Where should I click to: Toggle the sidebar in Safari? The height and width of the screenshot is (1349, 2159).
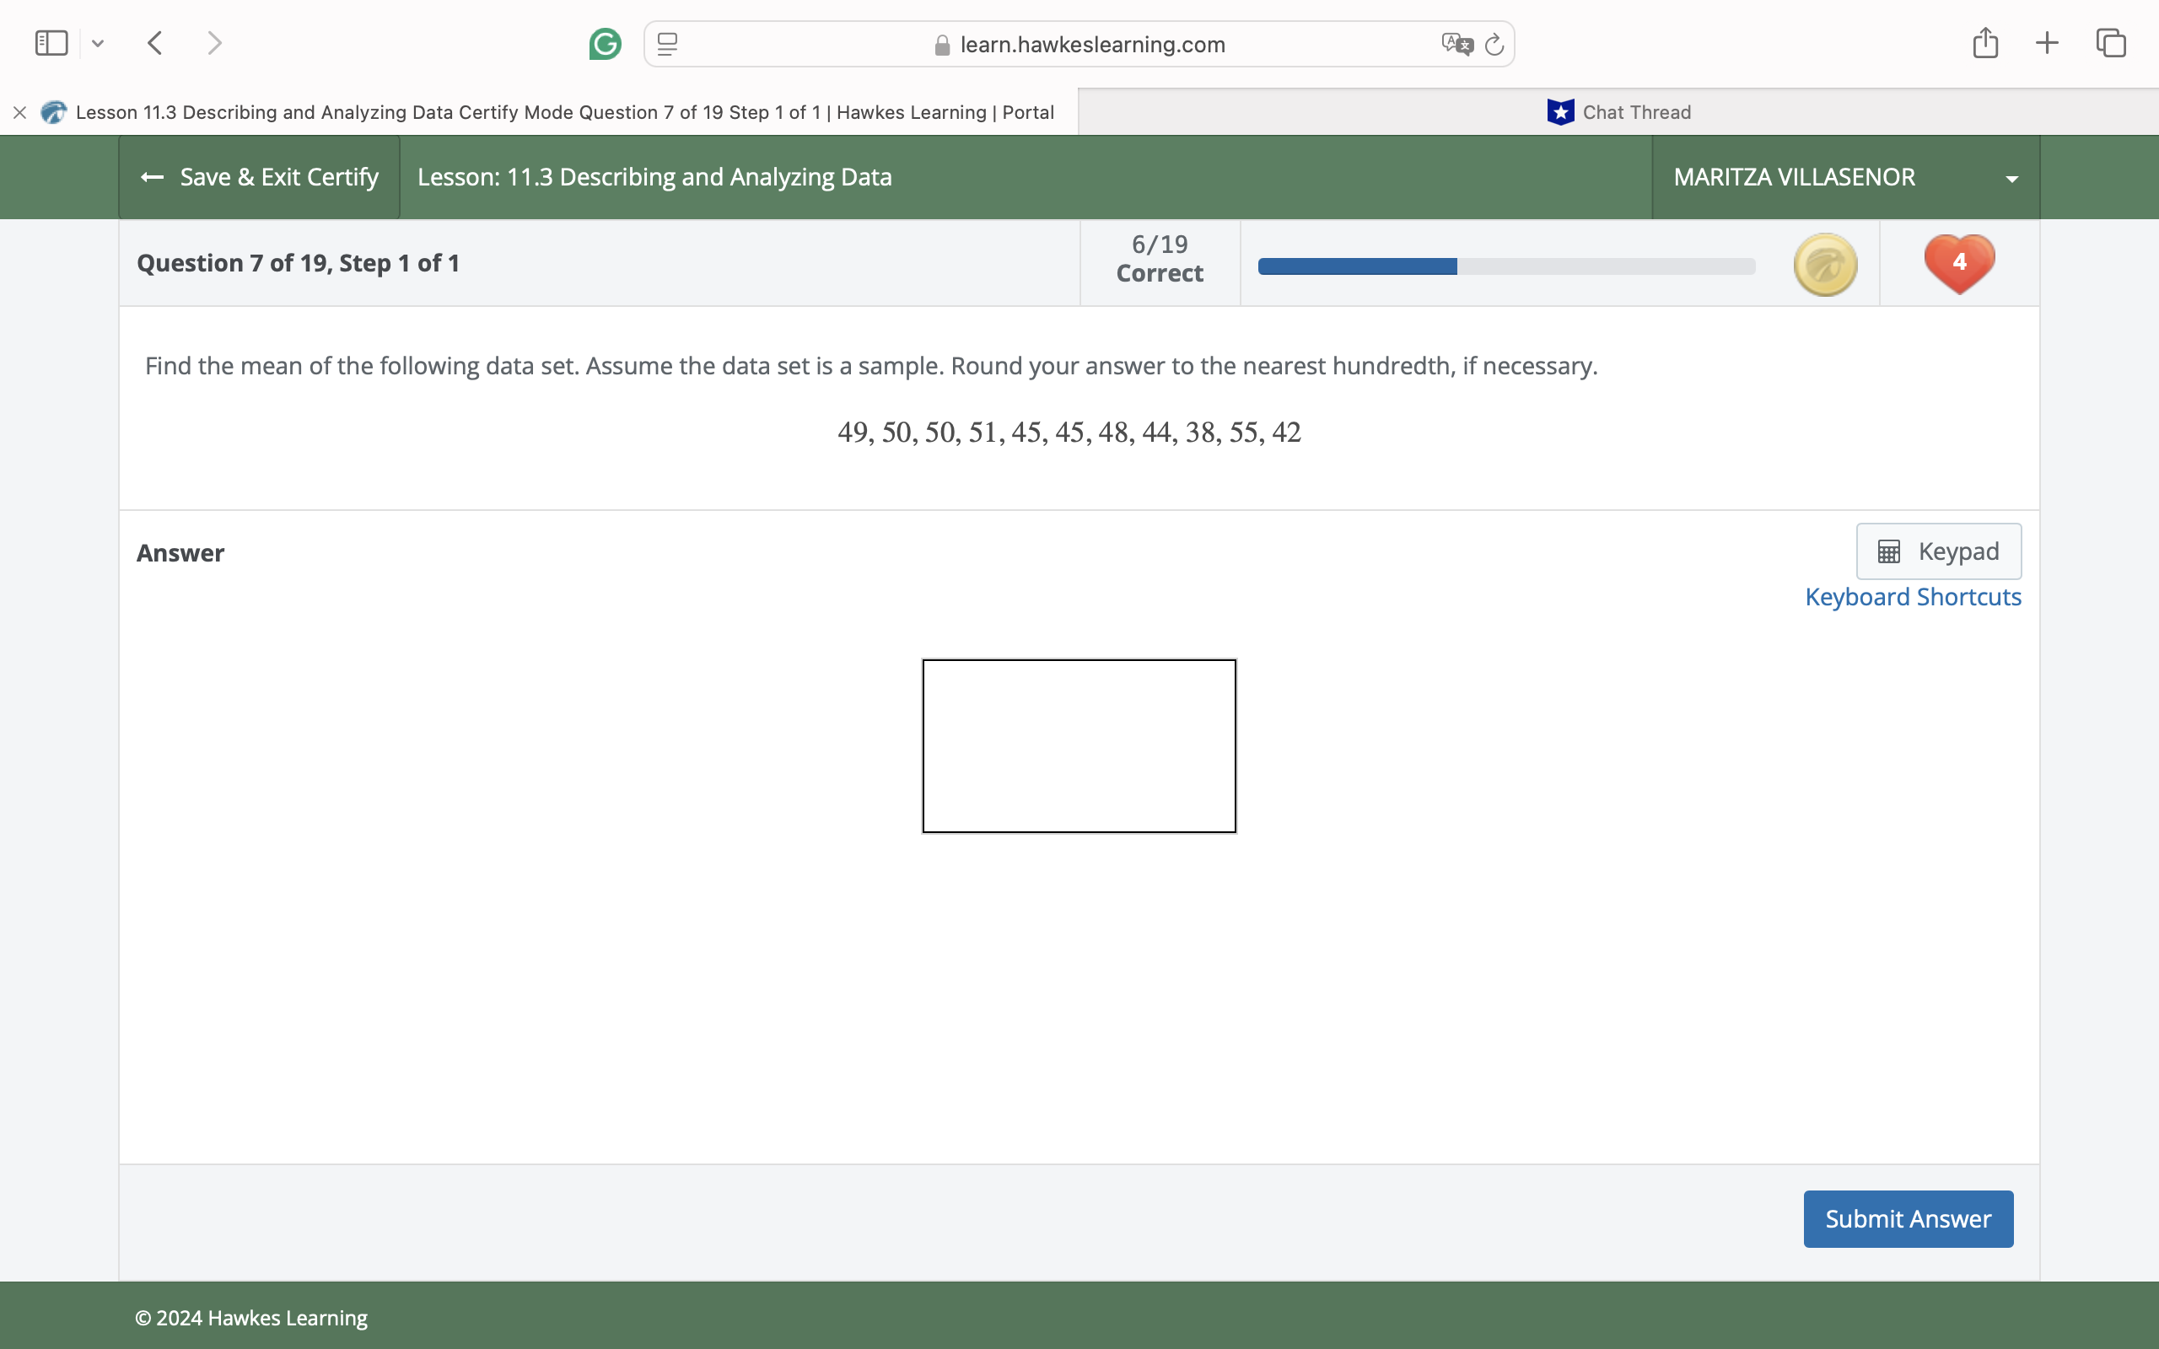click(51, 42)
